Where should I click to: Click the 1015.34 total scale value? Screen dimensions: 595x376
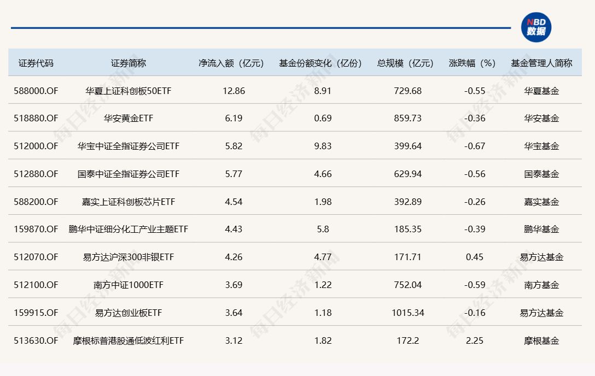pos(408,313)
